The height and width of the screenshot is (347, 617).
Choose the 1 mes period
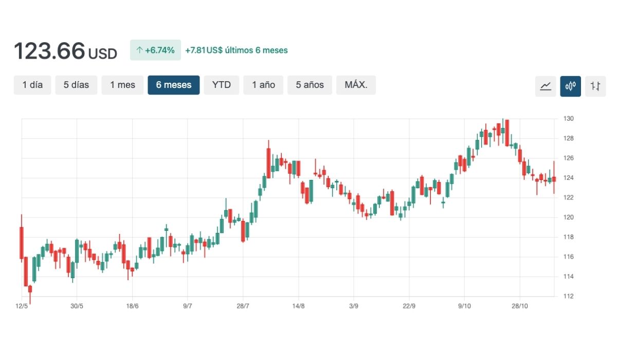[x=122, y=85]
